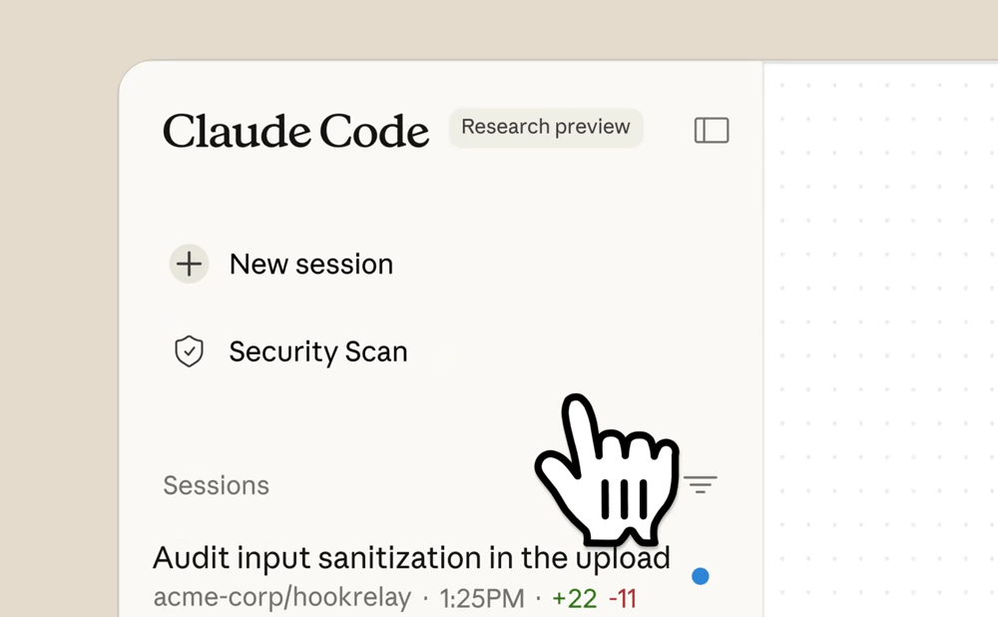Screen dimensions: 998x617
Task: Click the acme-corp/hookrelay repository name
Action: pos(282,598)
